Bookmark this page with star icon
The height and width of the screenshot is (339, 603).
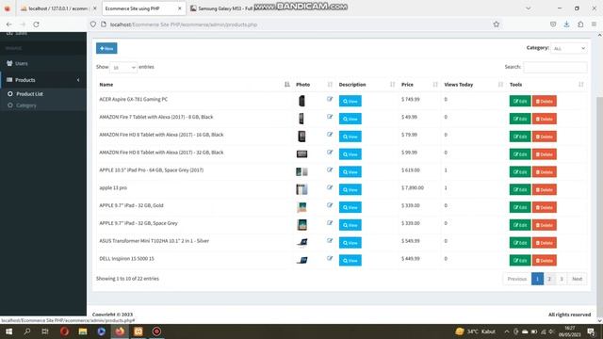(497, 24)
